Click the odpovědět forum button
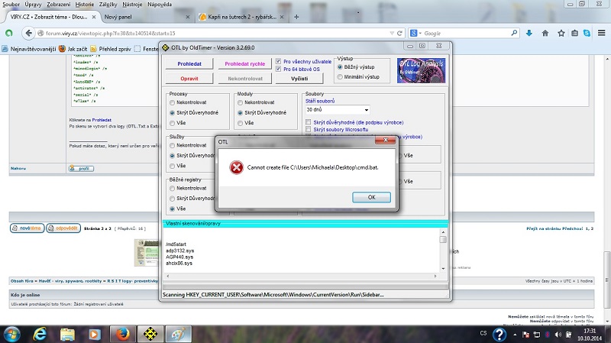Viewport: 611px width, 343px height. pos(63,228)
